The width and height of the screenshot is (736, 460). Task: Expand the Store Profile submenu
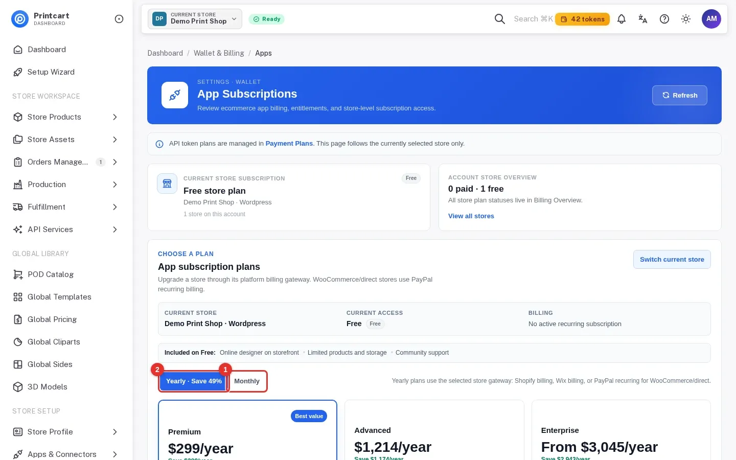pos(115,432)
